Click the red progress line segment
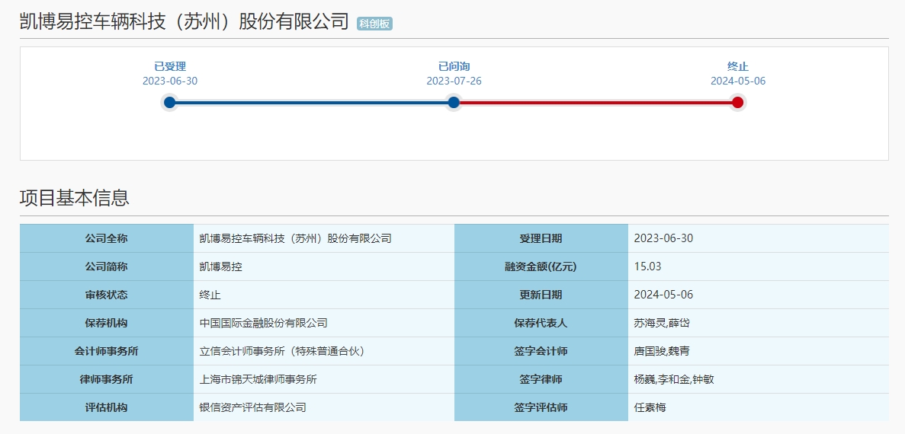This screenshot has height=434, width=905. click(x=595, y=103)
